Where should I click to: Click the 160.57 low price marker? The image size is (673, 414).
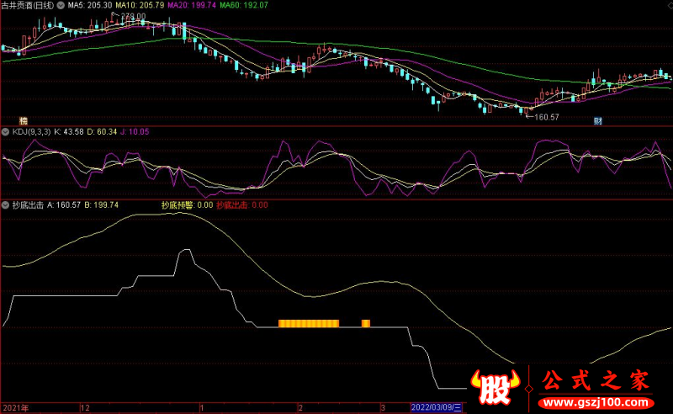coord(543,117)
